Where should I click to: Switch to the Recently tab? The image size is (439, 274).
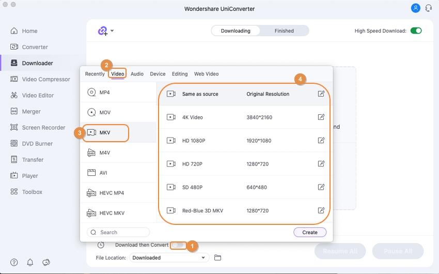(x=95, y=74)
